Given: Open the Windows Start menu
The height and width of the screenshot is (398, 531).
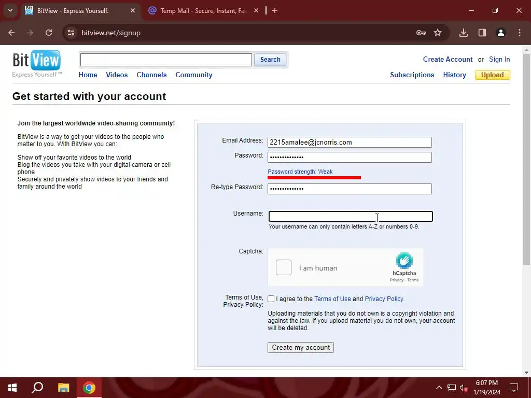Looking at the screenshot, I should [12, 388].
